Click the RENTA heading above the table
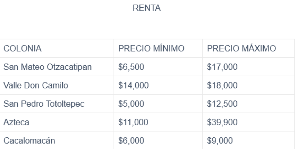This screenshot has height=149, width=295. coord(147,9)
